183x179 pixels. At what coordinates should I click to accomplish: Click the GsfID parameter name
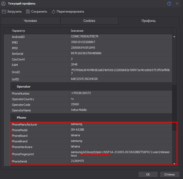click(15, 79)
